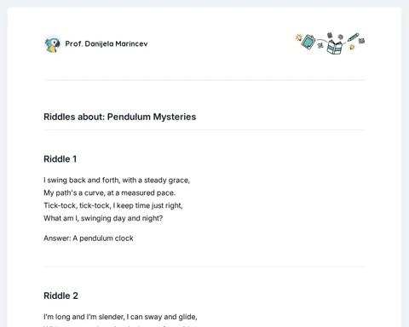Click the line 'My path's a curve'
The height and width of the screenshot is (327, 409).
pos(109,193)
